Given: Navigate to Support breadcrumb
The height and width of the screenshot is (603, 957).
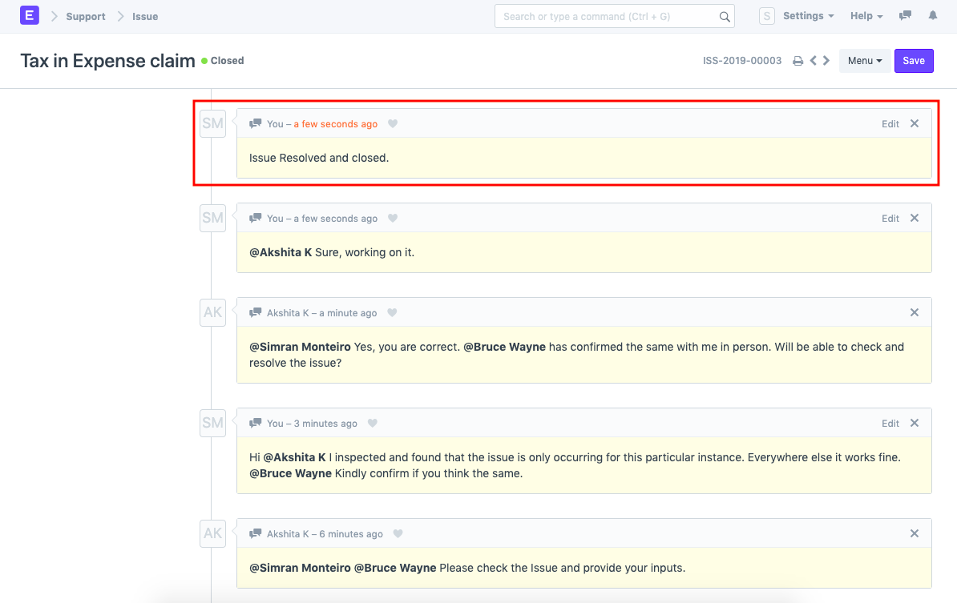Looking at the screenshot, I should (x=86, y=16).
